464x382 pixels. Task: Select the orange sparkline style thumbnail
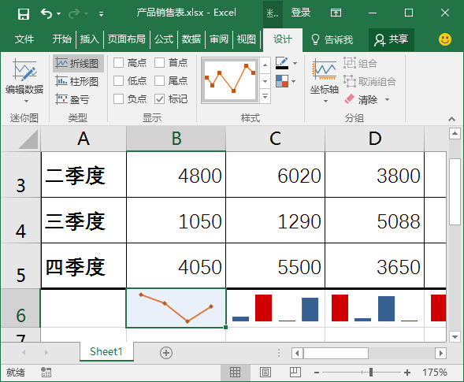[x=230, y=80]
